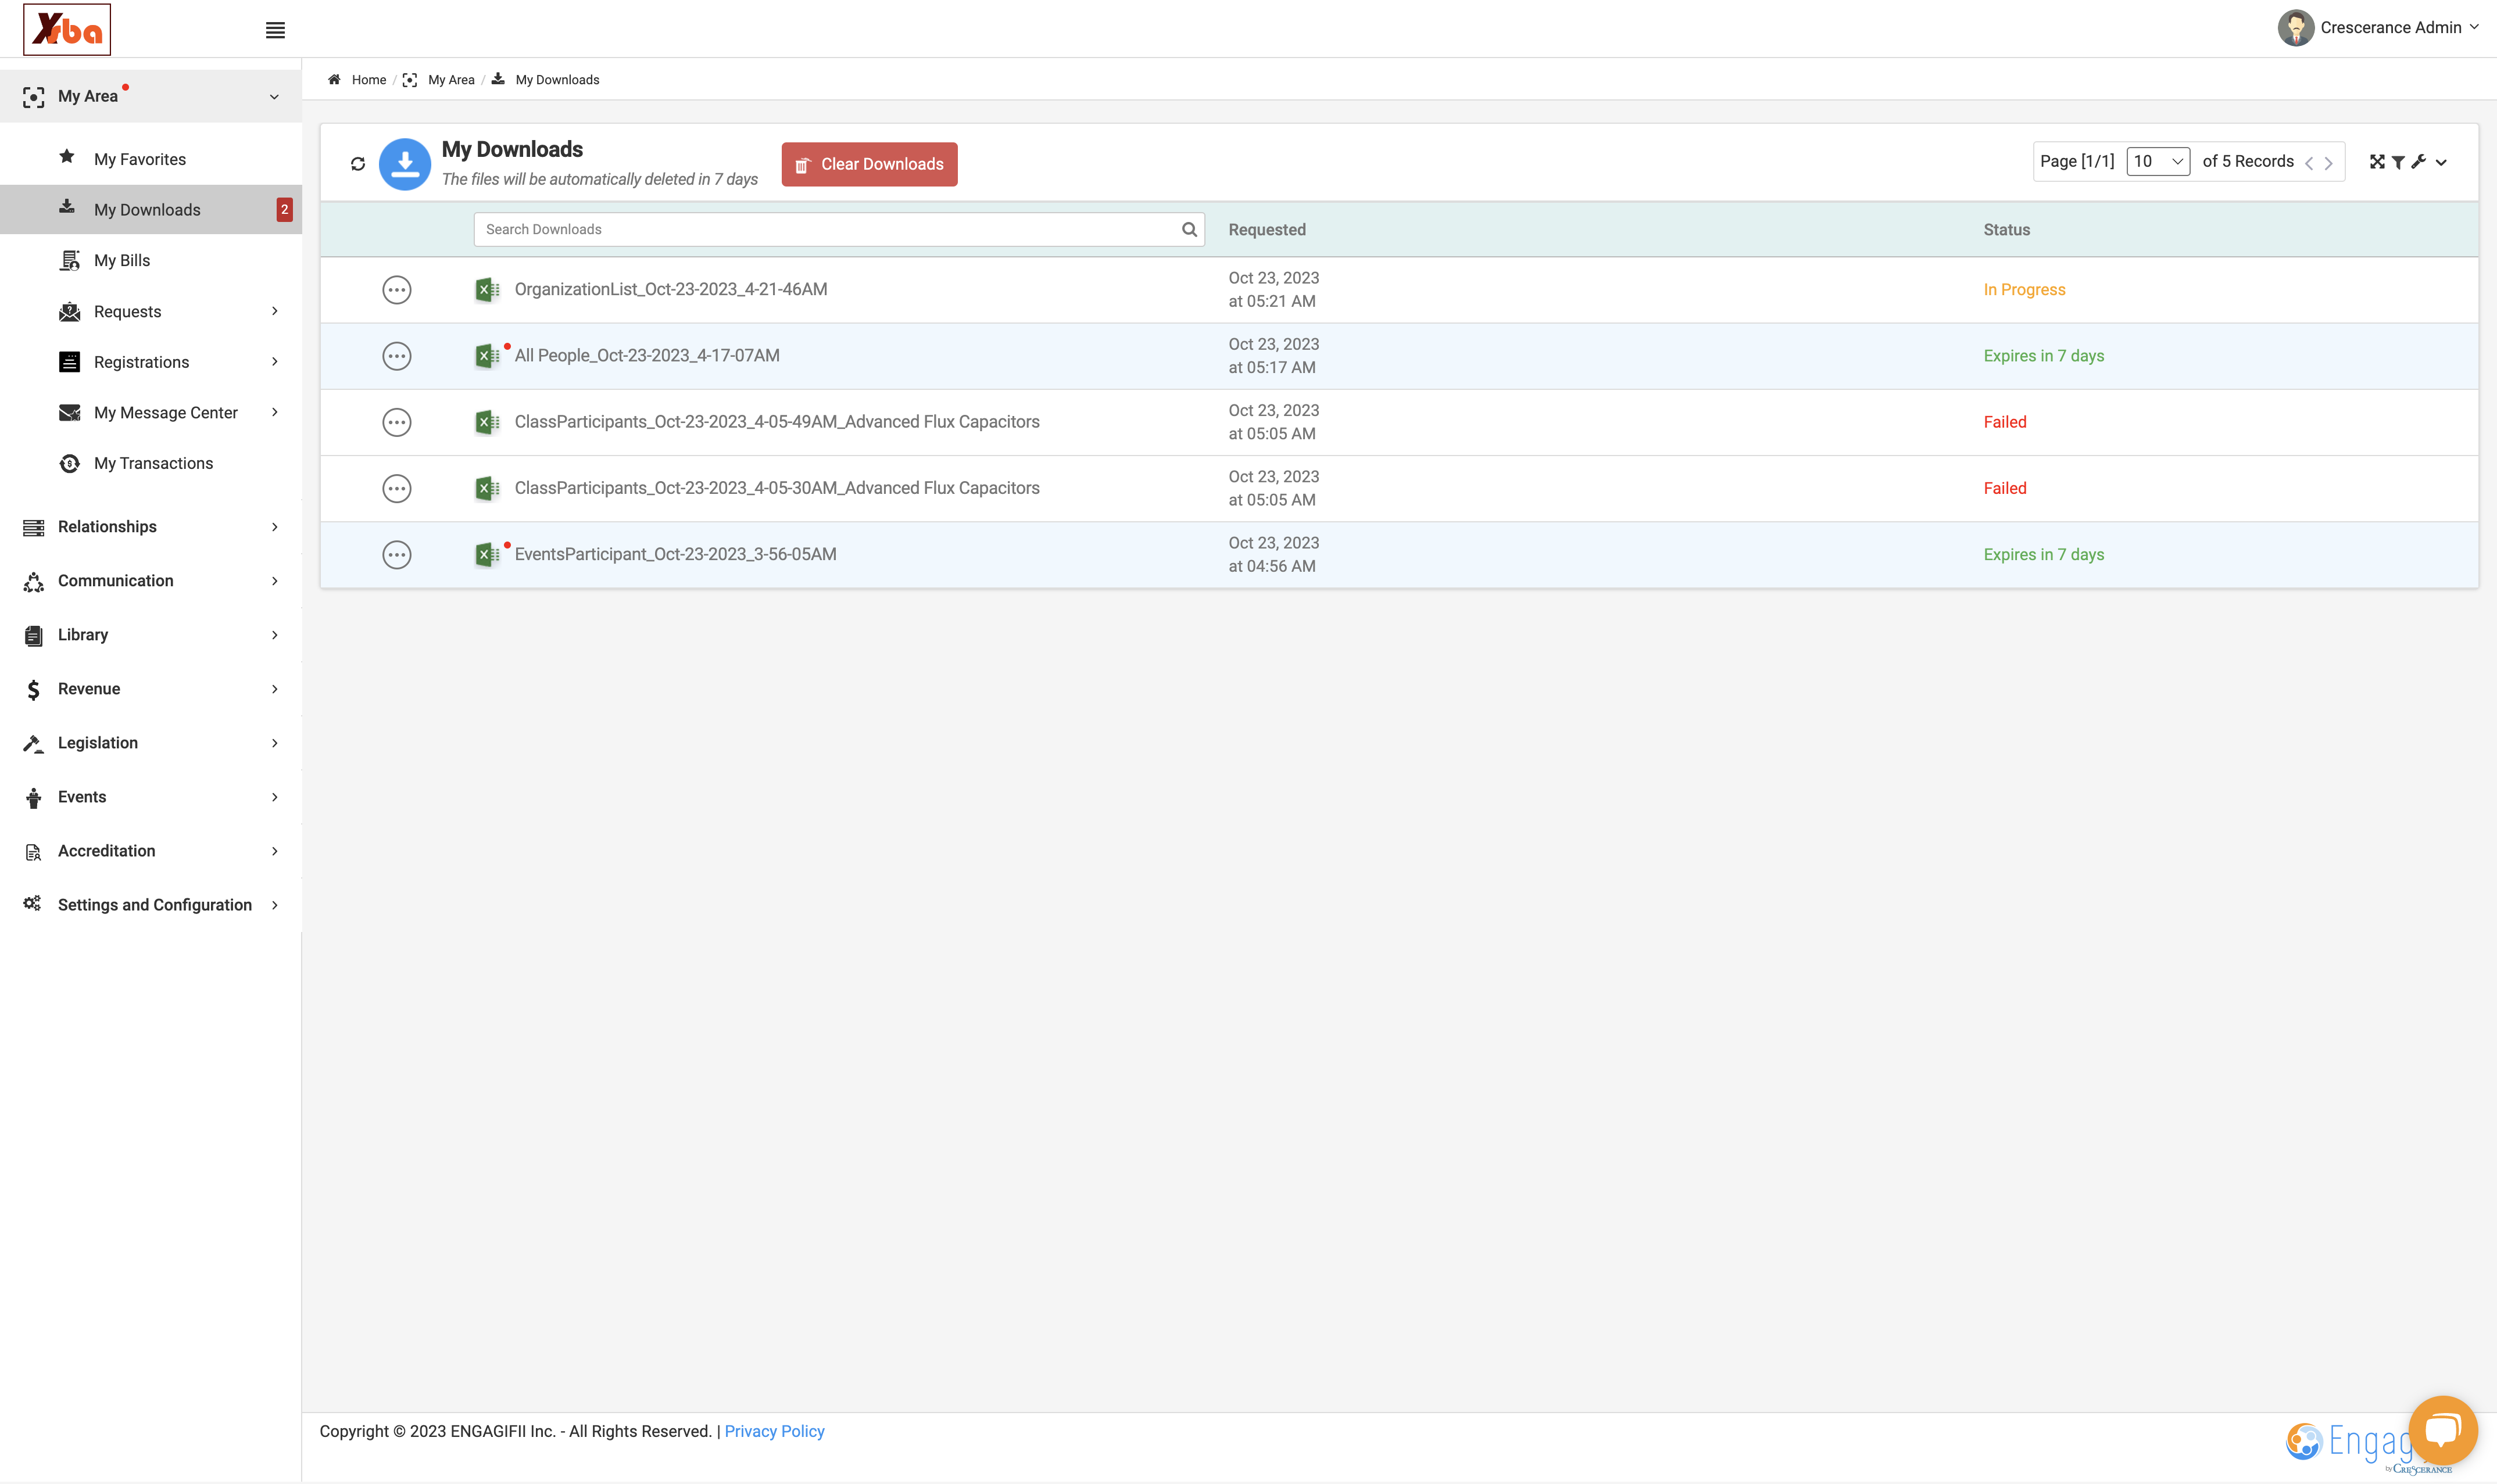The height and width of the screenshot is (1484, 2497).
Task: Click Clear Downloads button
Action: coord(869,164)
